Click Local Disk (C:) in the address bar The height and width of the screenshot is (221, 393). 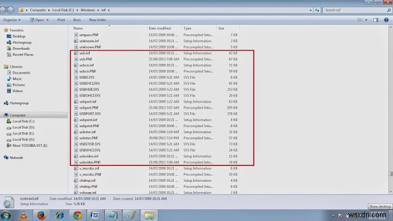[x=63, y=10]
